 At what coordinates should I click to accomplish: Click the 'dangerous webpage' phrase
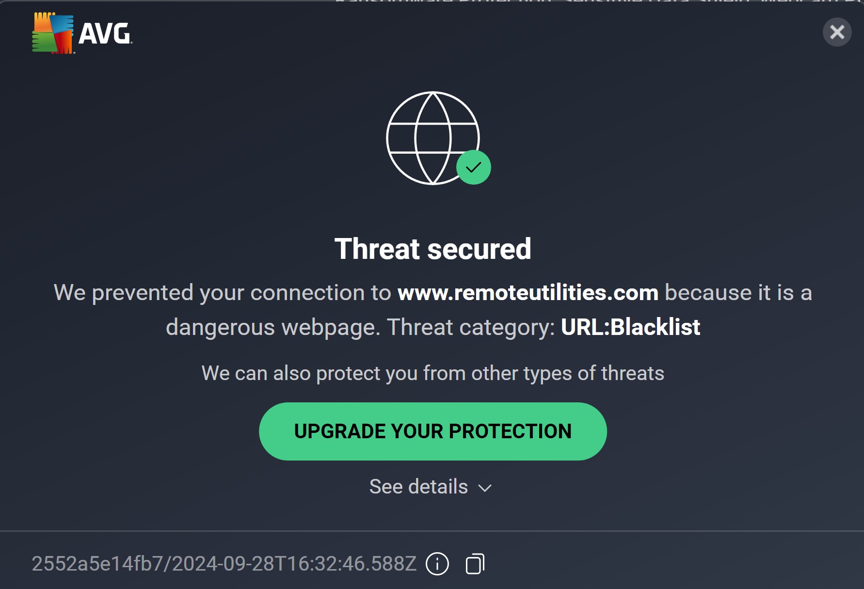[x=272, y=327]
